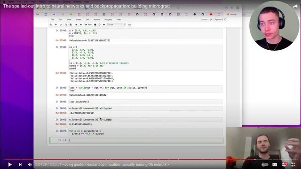The width and height of the screenshot is (301, 169).
Task: Move selected cell down arrow
Action: [x=81, y=25]
